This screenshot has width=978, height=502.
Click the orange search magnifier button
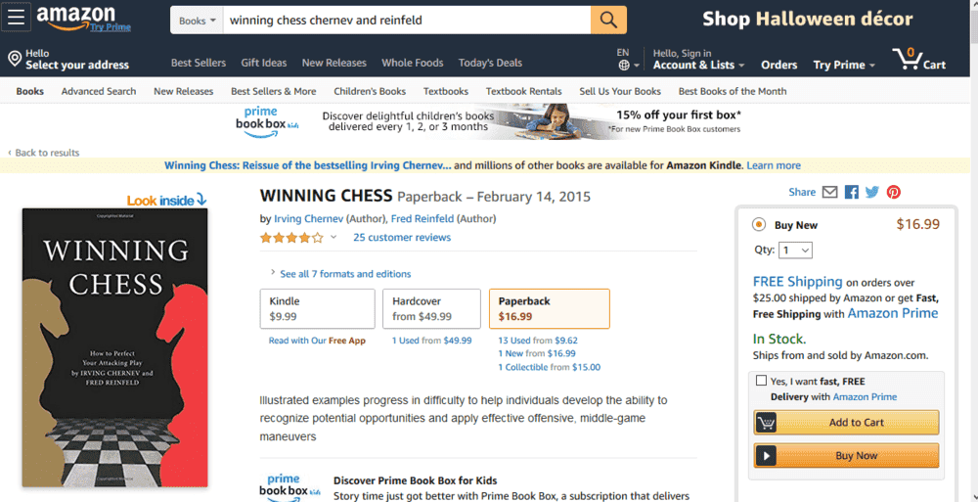tap(608, 20)
